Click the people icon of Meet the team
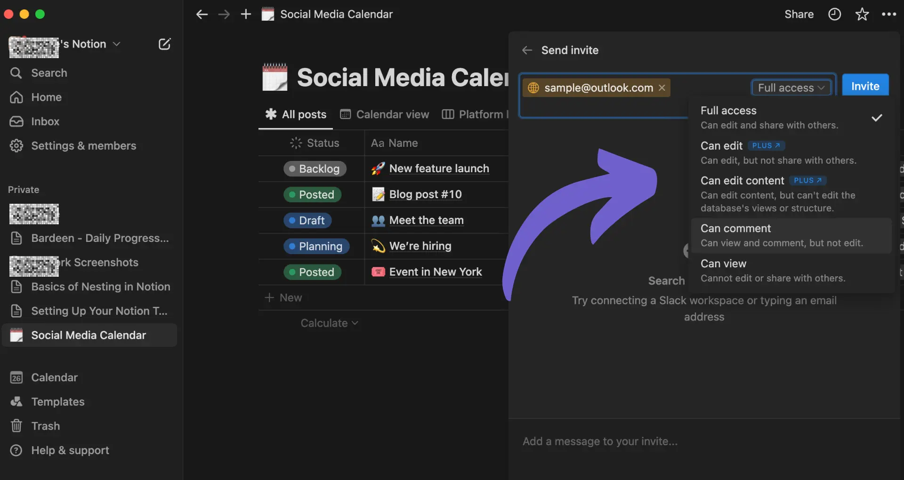The image size is (904, 480). coord(378,220)
